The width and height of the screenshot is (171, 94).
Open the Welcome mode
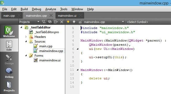(9, 31)
